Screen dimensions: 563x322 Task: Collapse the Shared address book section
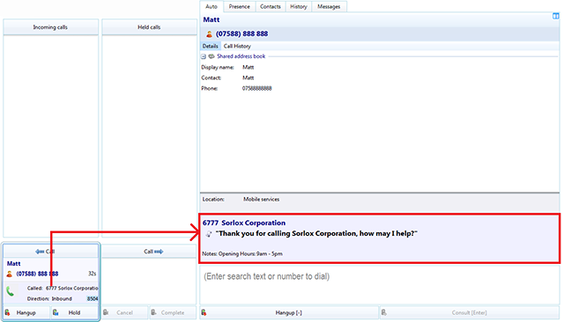click(x=204, y=56)
